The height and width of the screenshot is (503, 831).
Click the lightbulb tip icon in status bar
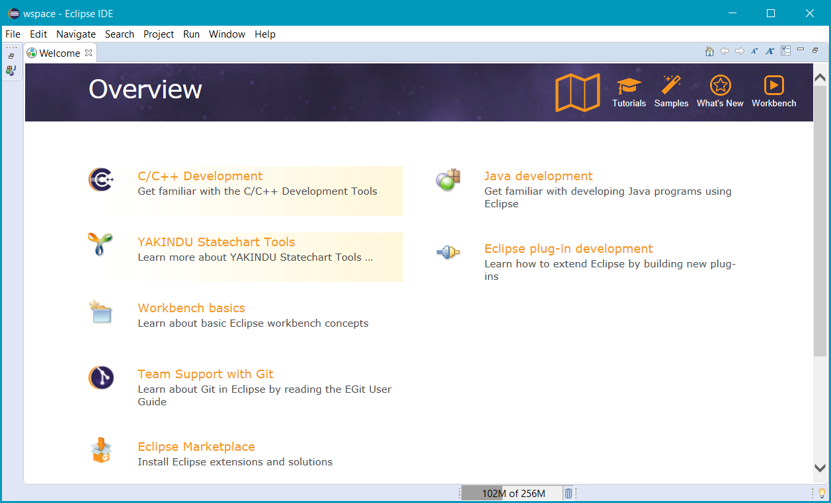tap(822, 493)
